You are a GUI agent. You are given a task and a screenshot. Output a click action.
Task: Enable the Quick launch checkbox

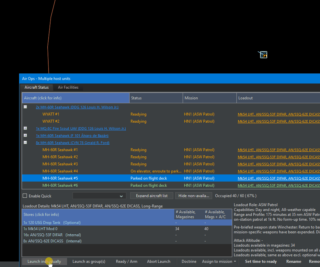point(25,196)
